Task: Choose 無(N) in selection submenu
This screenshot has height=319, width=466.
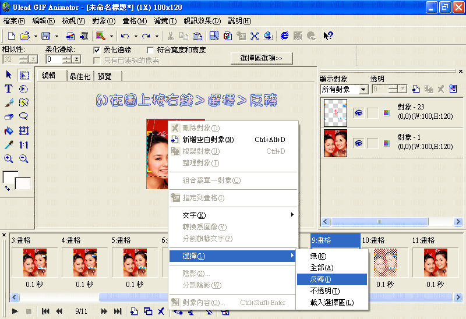Action: tap(332, 256)
